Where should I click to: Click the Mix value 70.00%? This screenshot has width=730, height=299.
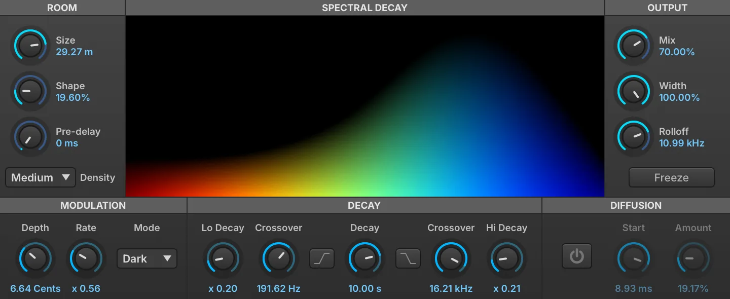coord(677,52)
